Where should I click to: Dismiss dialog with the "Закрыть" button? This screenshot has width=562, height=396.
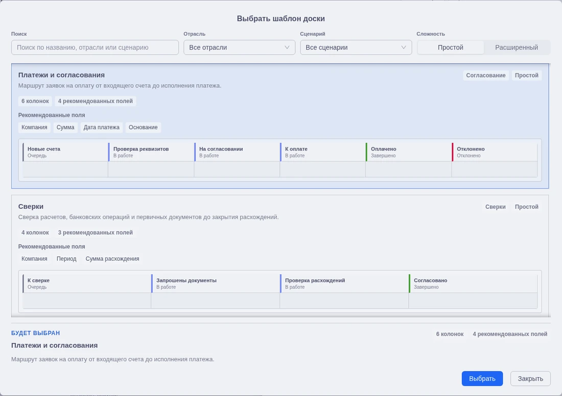[530, 379]
